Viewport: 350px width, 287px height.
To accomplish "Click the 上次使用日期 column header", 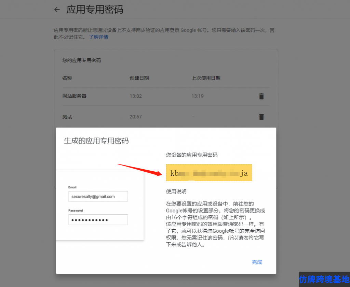I will tap(206, 78).
